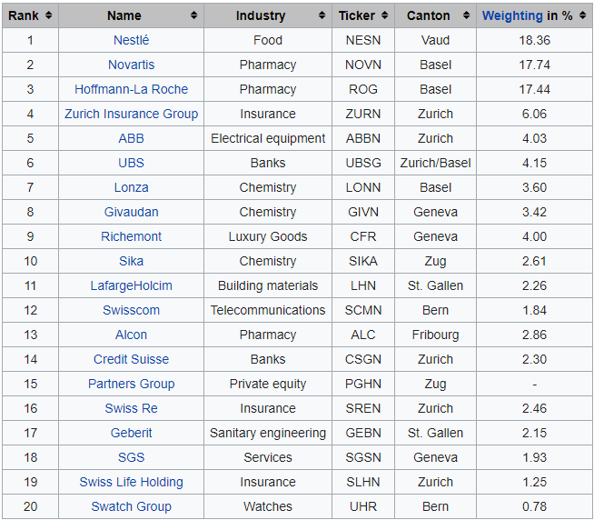Click the Name column header text

(124, 16)
